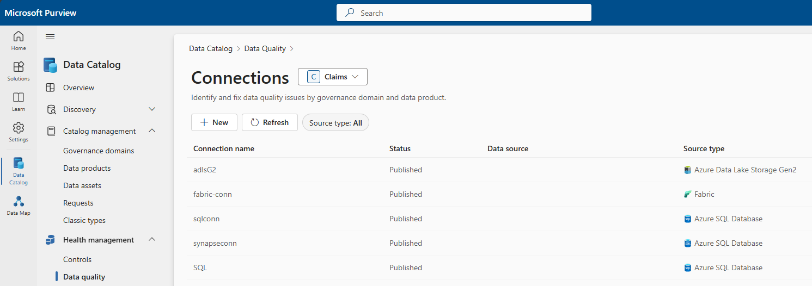Viewport: 812px width, 286px height.
Task: Click the Azure Data Lake Storage Gen2 icon
Action: (x=688, y=170)
